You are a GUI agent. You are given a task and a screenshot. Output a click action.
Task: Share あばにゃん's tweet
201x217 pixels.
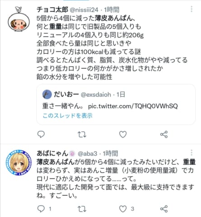164,209
